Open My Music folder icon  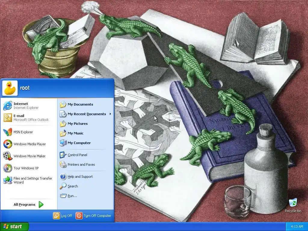[x=63, y=133]
